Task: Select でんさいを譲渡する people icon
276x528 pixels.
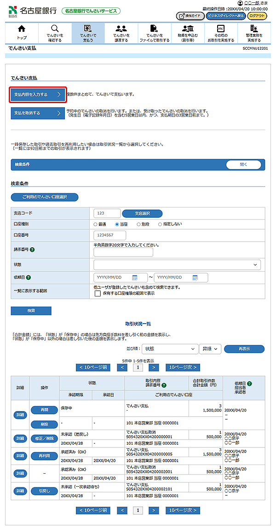Action: (x=121, y=29)
